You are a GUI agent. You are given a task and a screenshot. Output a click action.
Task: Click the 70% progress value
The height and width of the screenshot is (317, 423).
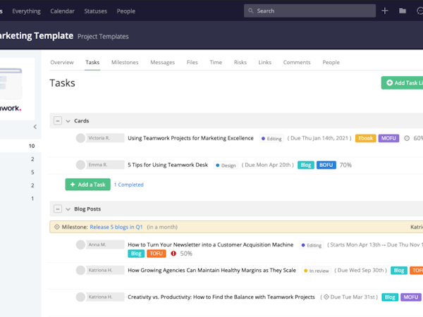tap(345, 165)
